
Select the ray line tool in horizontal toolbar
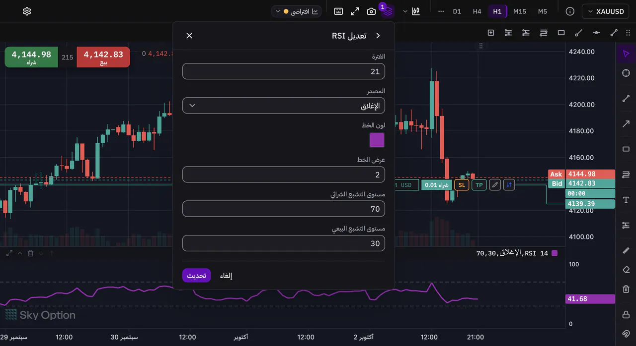(578, 33)
